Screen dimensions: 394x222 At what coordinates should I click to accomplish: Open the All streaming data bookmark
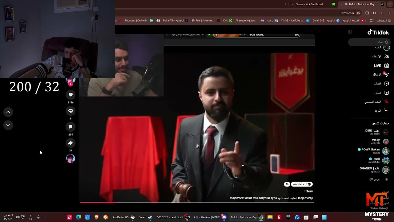tap(250, 21)
